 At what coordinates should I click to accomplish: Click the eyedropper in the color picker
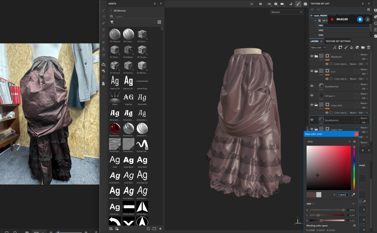pos(353,195)
